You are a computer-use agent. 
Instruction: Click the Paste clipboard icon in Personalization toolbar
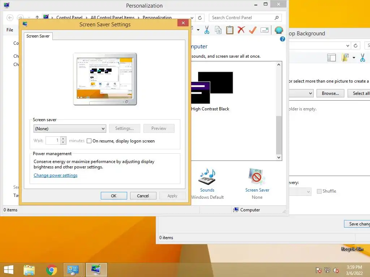229,30
